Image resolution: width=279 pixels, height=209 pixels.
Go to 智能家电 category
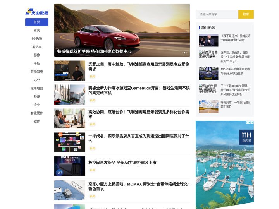[37, 72]
